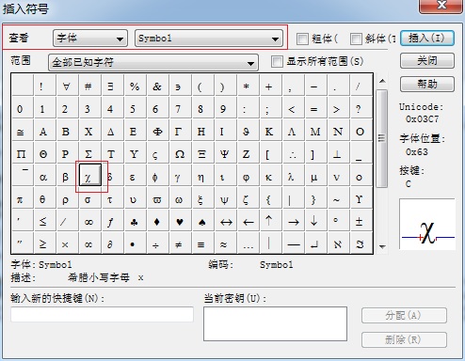Click the chi symbol preview pane
This screenshot has width=465, height=361.
[x=427, y=224]
